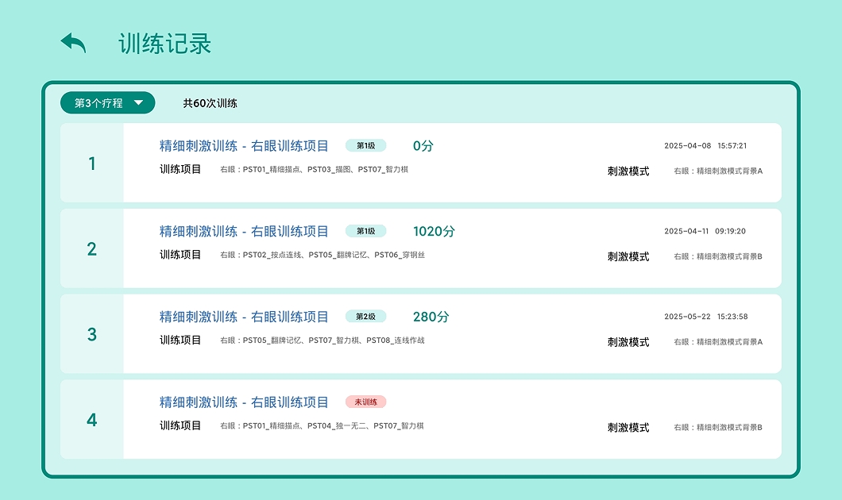Click the 第2级 badge on record 3
Viewport: 842px width, 500px height.
pos(366,316)
